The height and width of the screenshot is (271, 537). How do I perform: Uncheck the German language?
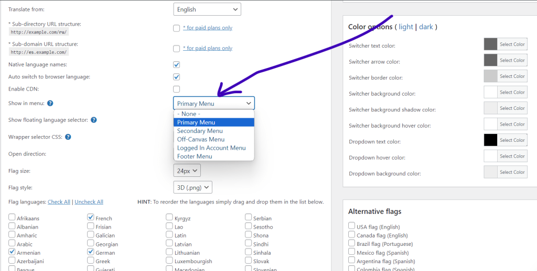point(90,252)
